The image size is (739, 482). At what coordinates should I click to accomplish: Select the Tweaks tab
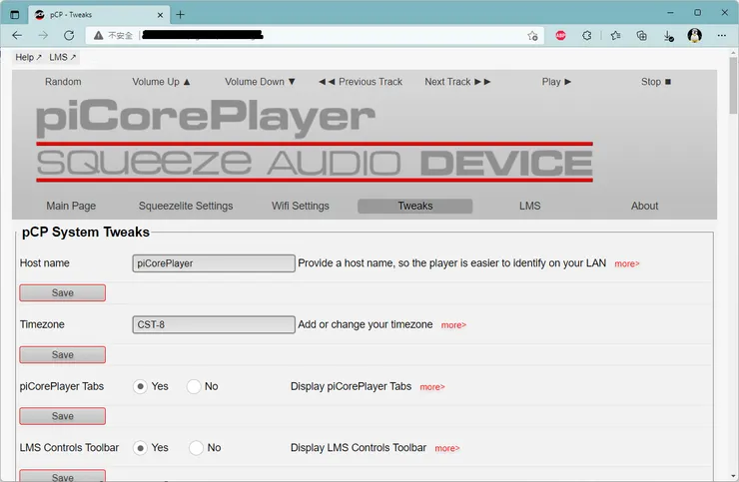tap(415, 206)
